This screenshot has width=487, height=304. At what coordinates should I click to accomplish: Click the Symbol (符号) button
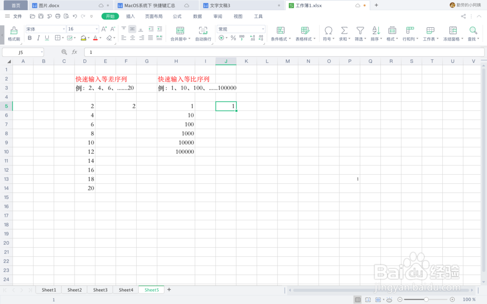(x=328, y=34)
